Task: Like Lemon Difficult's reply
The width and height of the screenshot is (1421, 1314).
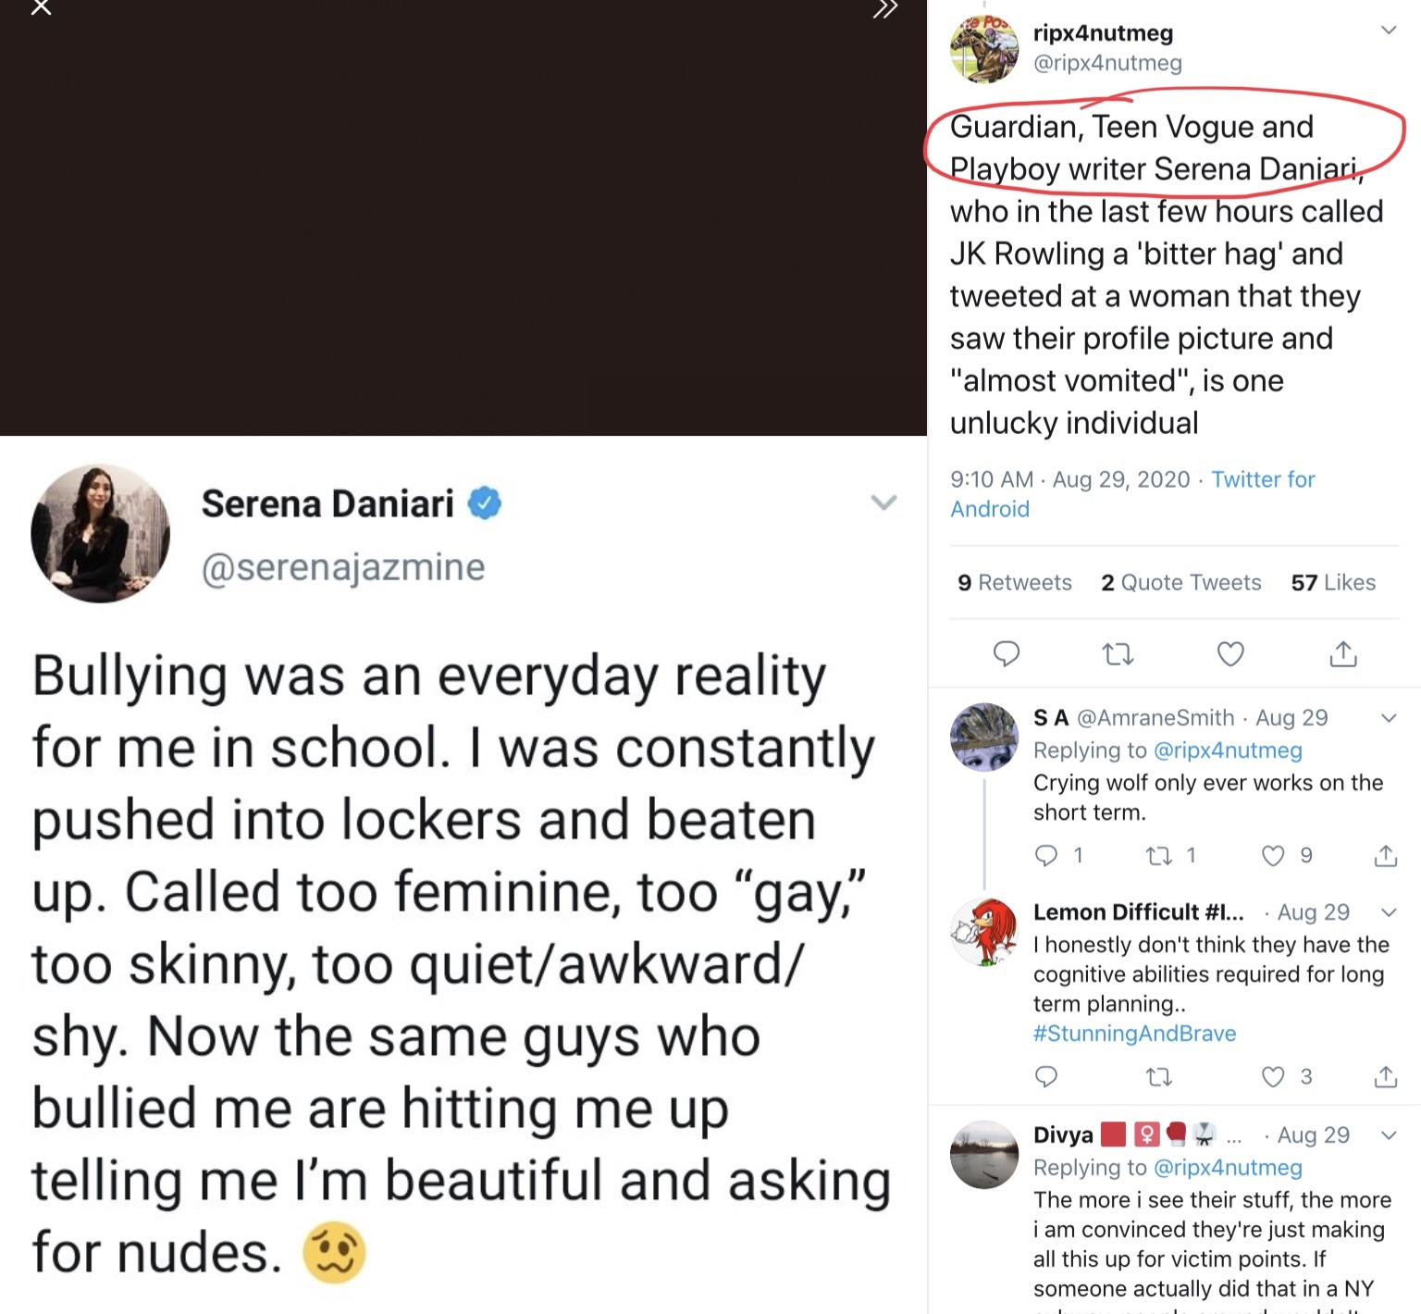Action: (x=1274, y=1077)
